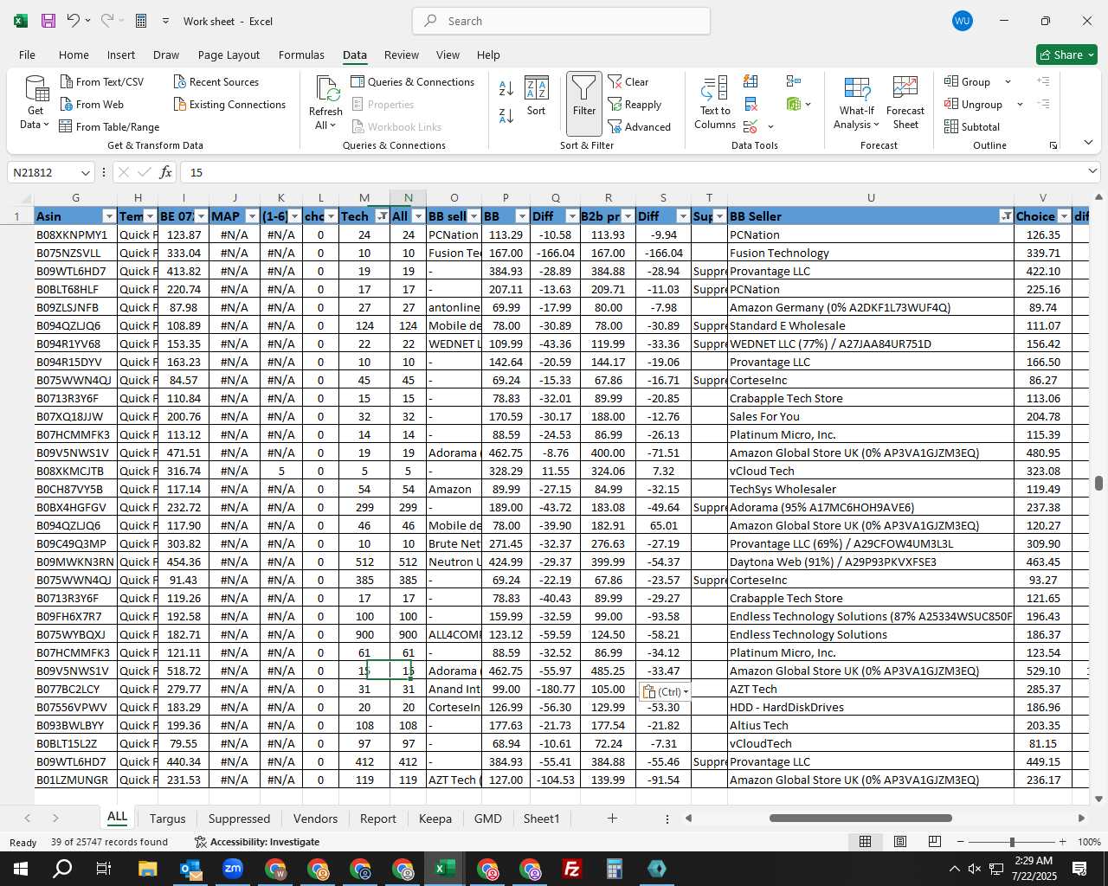Click the 100% zoom level

tap(1089, 842)
